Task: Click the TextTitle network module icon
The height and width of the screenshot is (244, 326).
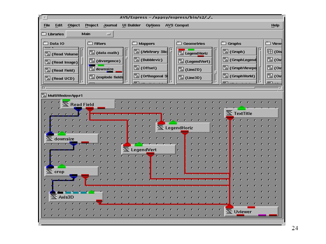Action: pos(229,113)
